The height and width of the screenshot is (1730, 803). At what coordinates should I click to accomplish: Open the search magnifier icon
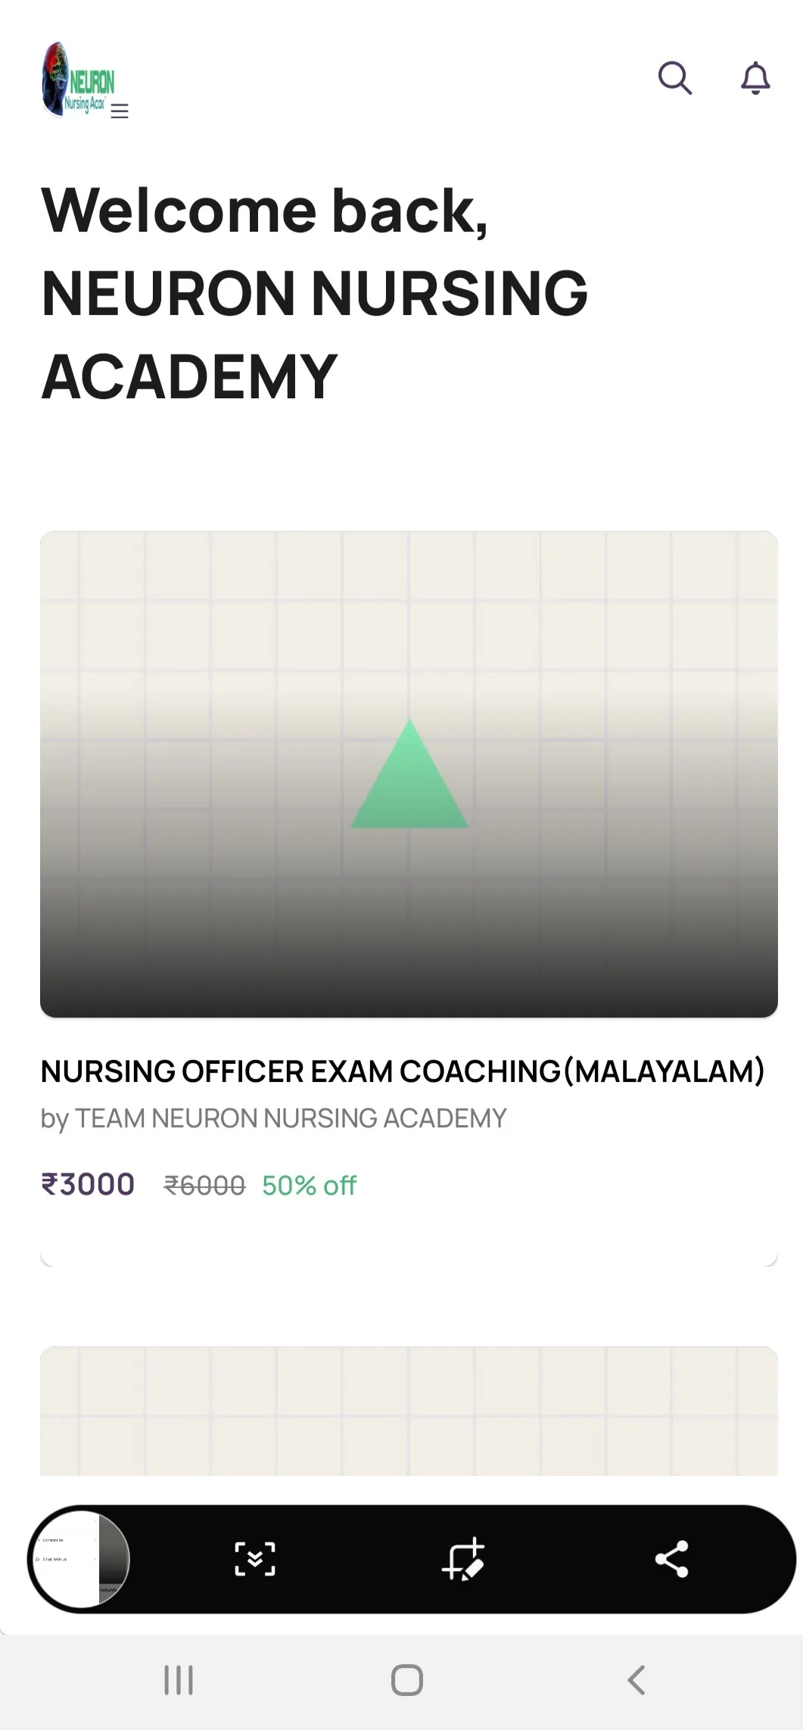[x=675, y=78]
